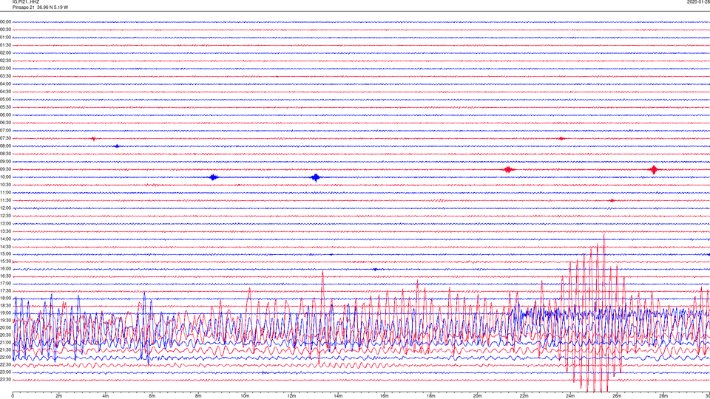Viewport: 710px width, 399px height.
Task: Click the small blue burst on the 08:00 trace
Action: click(x=118, y=146)
